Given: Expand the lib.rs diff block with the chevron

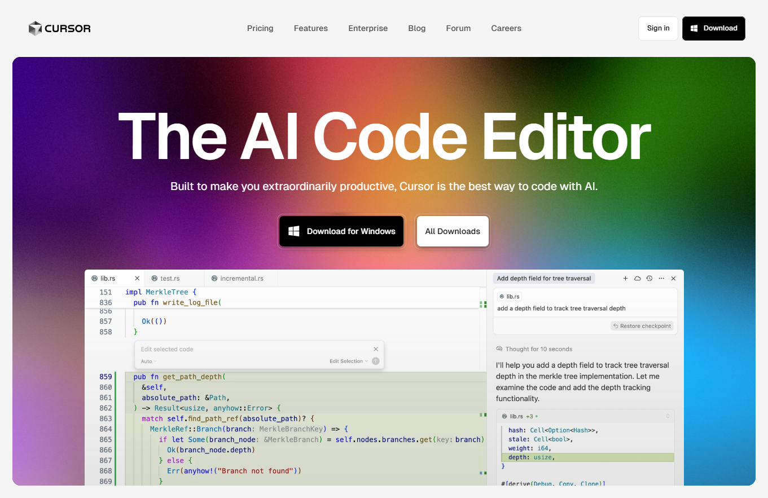Looking at the screenshot, I should pyautogui.click(x=668, y=416).
